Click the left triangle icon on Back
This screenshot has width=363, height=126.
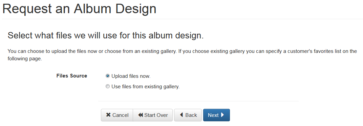[181, 115]
